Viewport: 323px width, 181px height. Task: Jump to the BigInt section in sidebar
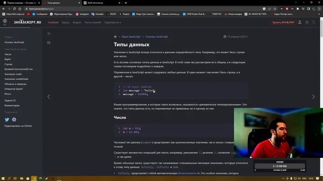8,59
